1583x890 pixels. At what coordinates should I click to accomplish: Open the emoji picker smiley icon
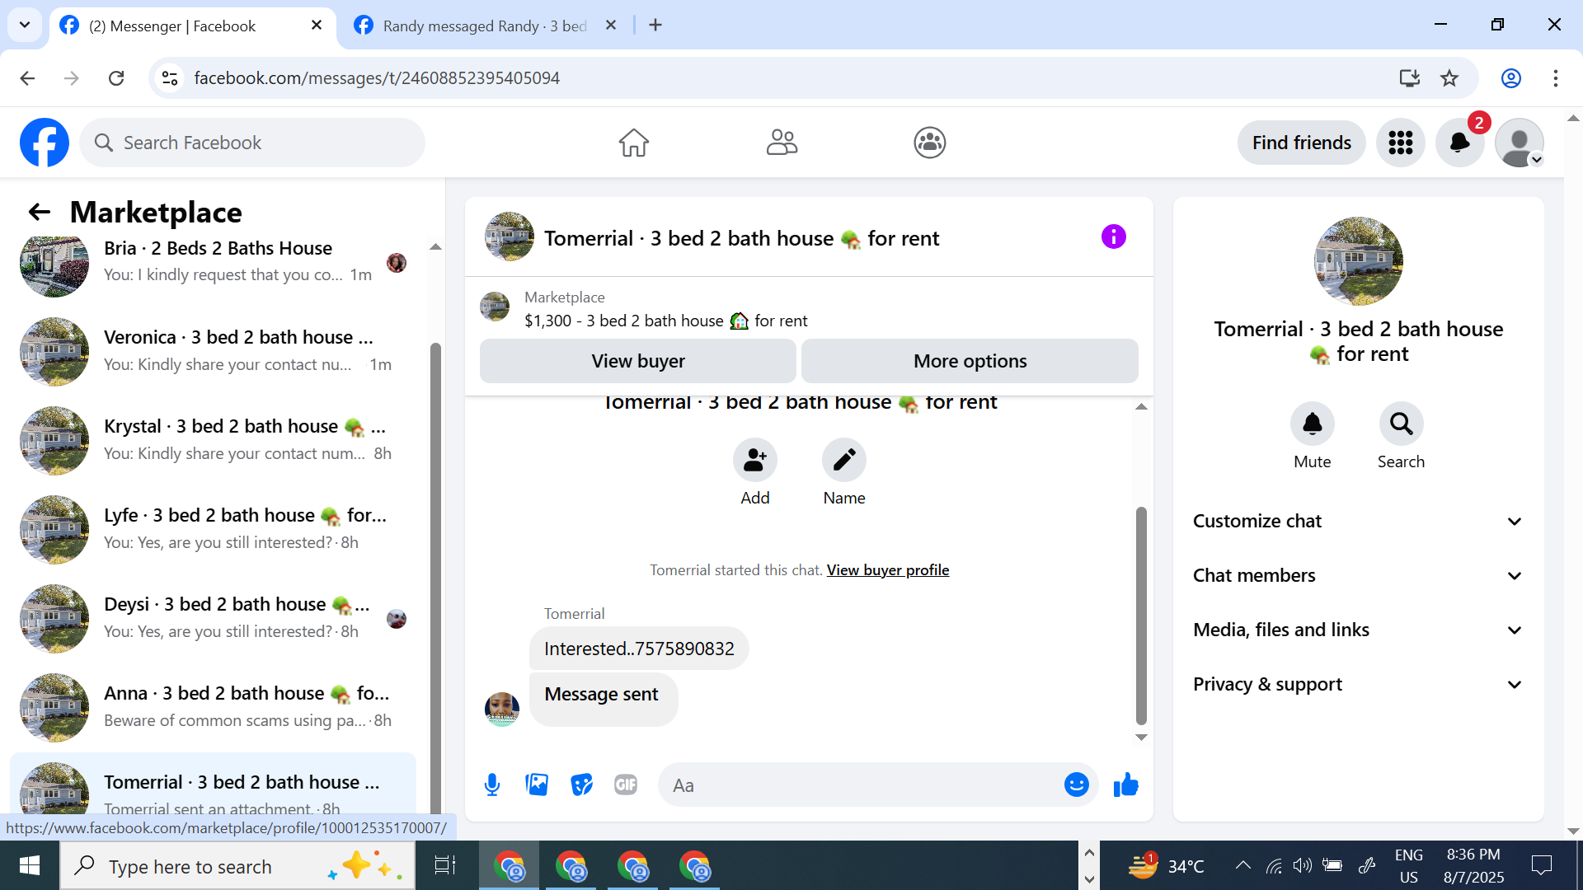coord(1077,785)
